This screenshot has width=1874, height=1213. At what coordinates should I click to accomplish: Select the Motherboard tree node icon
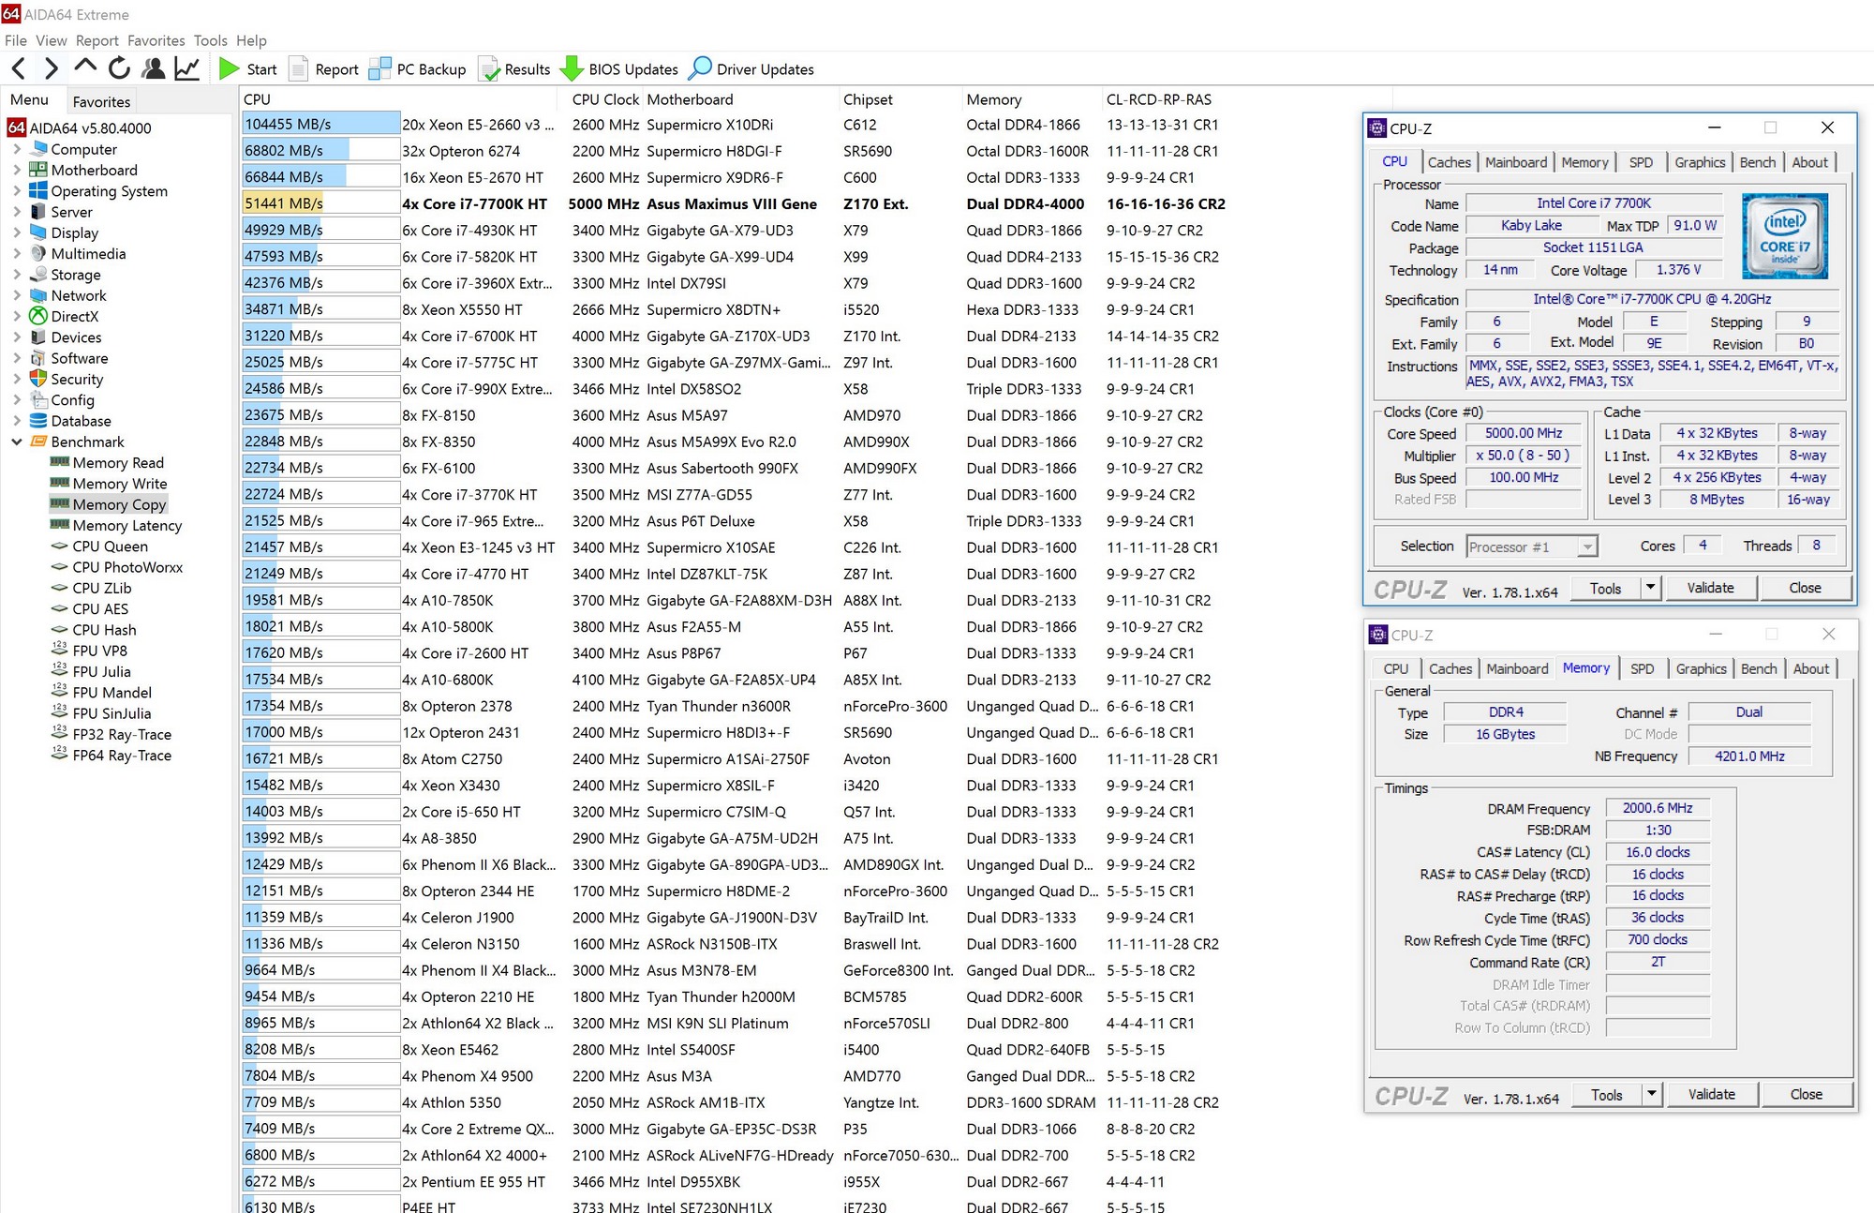38,170
